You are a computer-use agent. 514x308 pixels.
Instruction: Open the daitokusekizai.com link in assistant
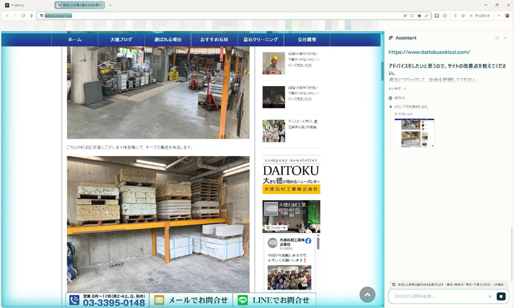coord(429,52)
